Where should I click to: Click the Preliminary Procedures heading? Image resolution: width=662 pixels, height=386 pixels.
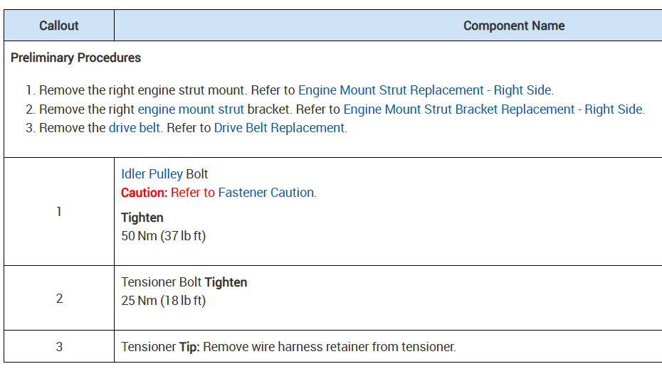[75, 58]
